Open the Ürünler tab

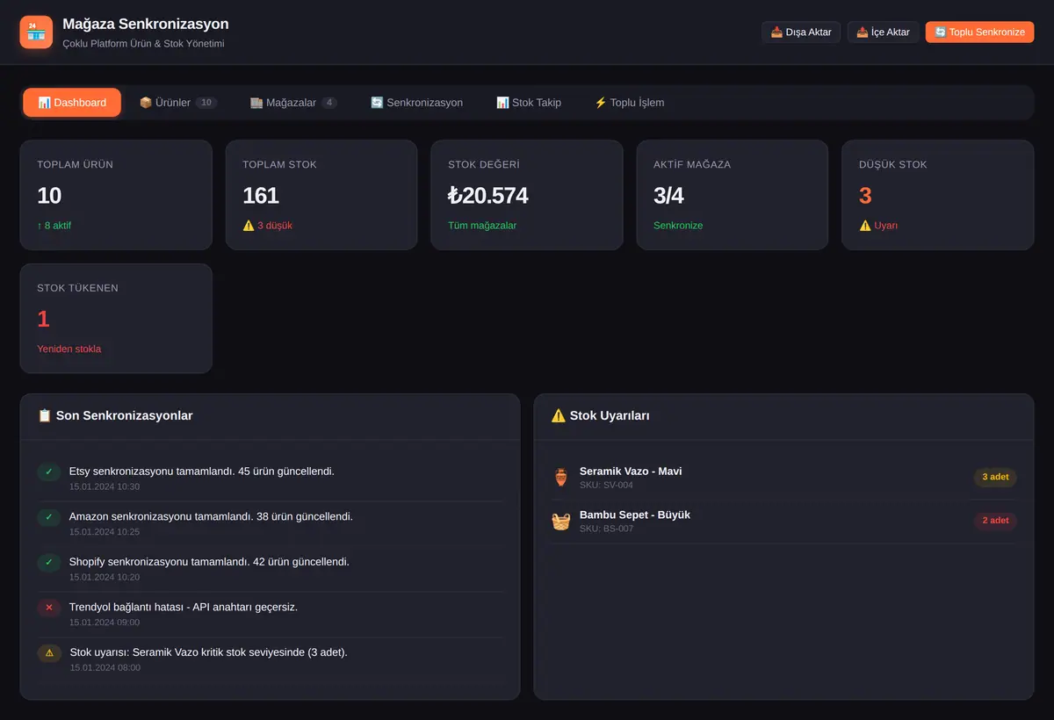[x=178, y=103]
